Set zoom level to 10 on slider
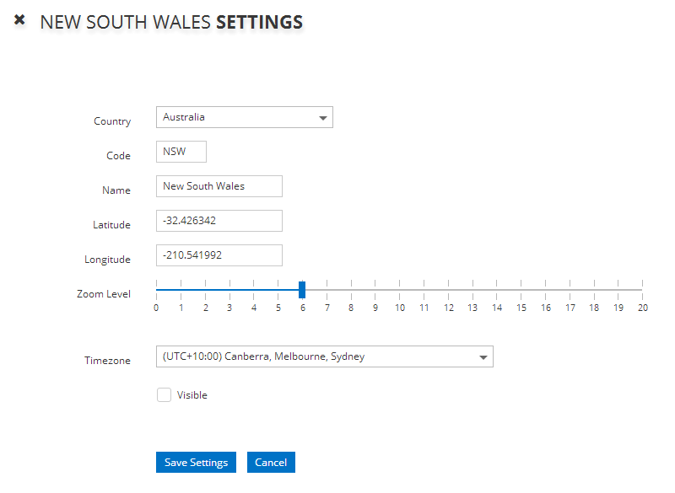Image resolution: width=675 pixels, height=493 pixels. point(399,290)
